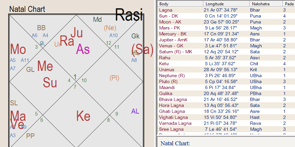Click the Ra (Rahu) glyph in the chart
Viewport: 295px width, 147px height.
pyautogui.click(x=67, y=41)
